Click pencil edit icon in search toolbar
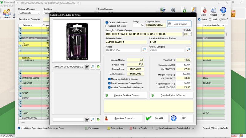Viewport: 246px width, 138px height. [x=194, y=10]
